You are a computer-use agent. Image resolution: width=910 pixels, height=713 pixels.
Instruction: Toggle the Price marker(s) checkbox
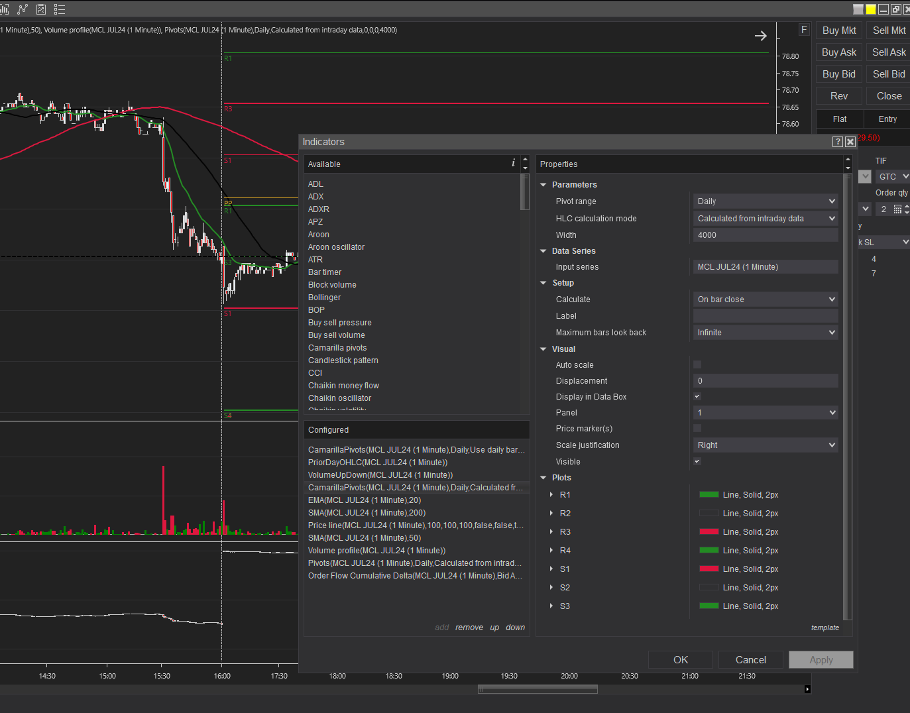(x=697, y=428)
